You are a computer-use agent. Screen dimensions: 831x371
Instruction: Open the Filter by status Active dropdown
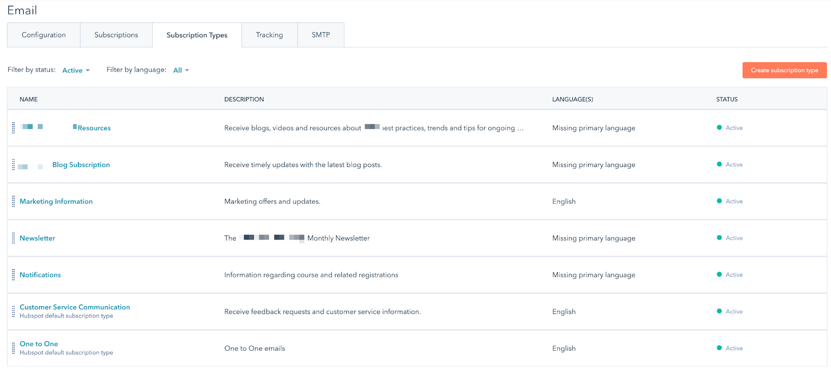click(76, 70)
